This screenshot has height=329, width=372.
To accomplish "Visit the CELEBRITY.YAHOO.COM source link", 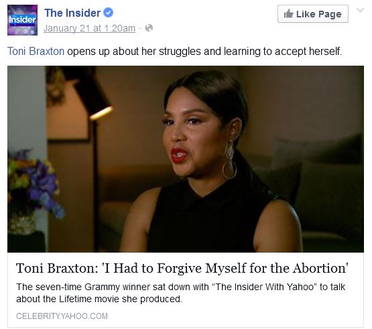I will tap(62, 316).
